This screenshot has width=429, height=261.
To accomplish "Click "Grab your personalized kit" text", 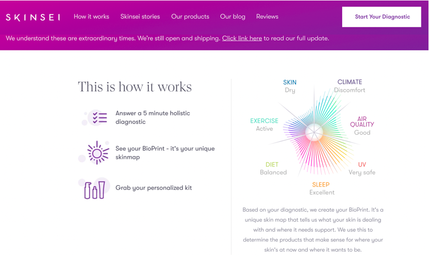I will point(154,188).
